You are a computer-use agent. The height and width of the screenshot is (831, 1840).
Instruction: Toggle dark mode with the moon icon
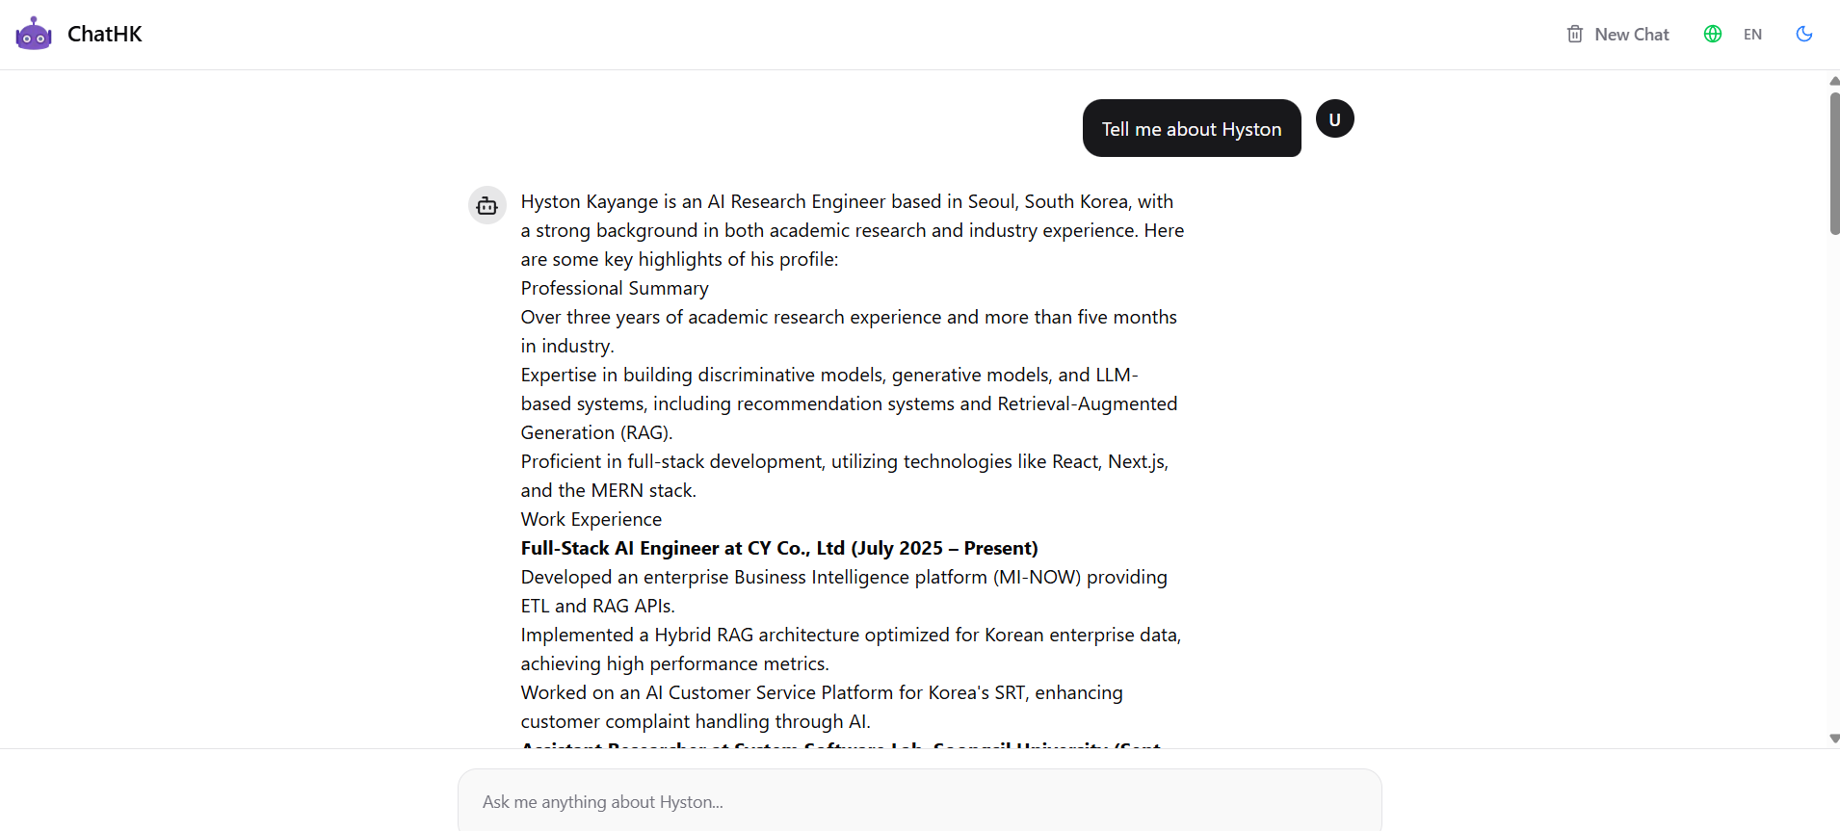(x=1804, y=35)
